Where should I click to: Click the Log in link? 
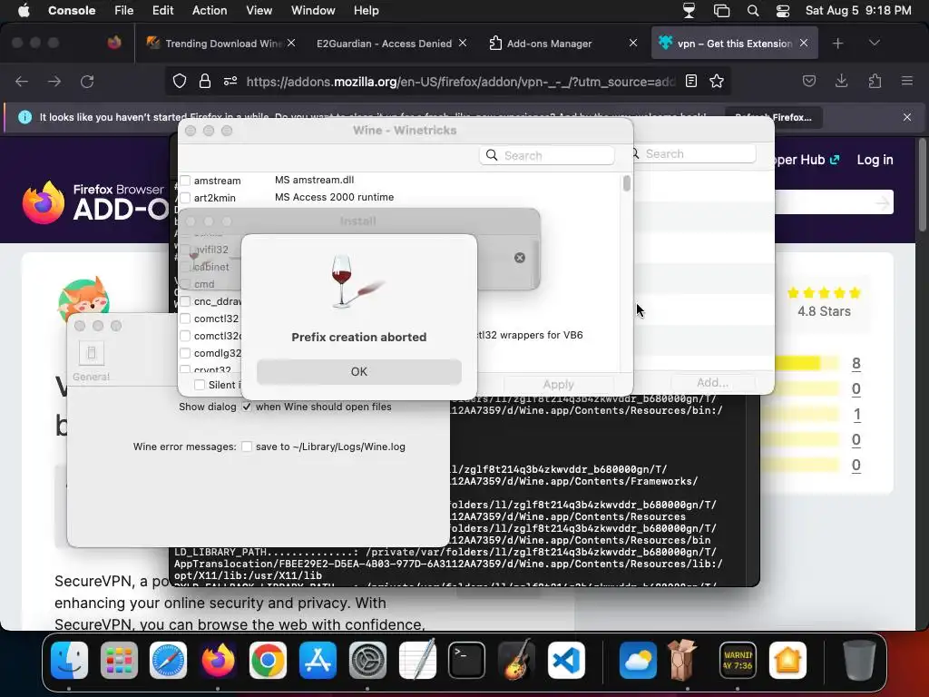875,160
